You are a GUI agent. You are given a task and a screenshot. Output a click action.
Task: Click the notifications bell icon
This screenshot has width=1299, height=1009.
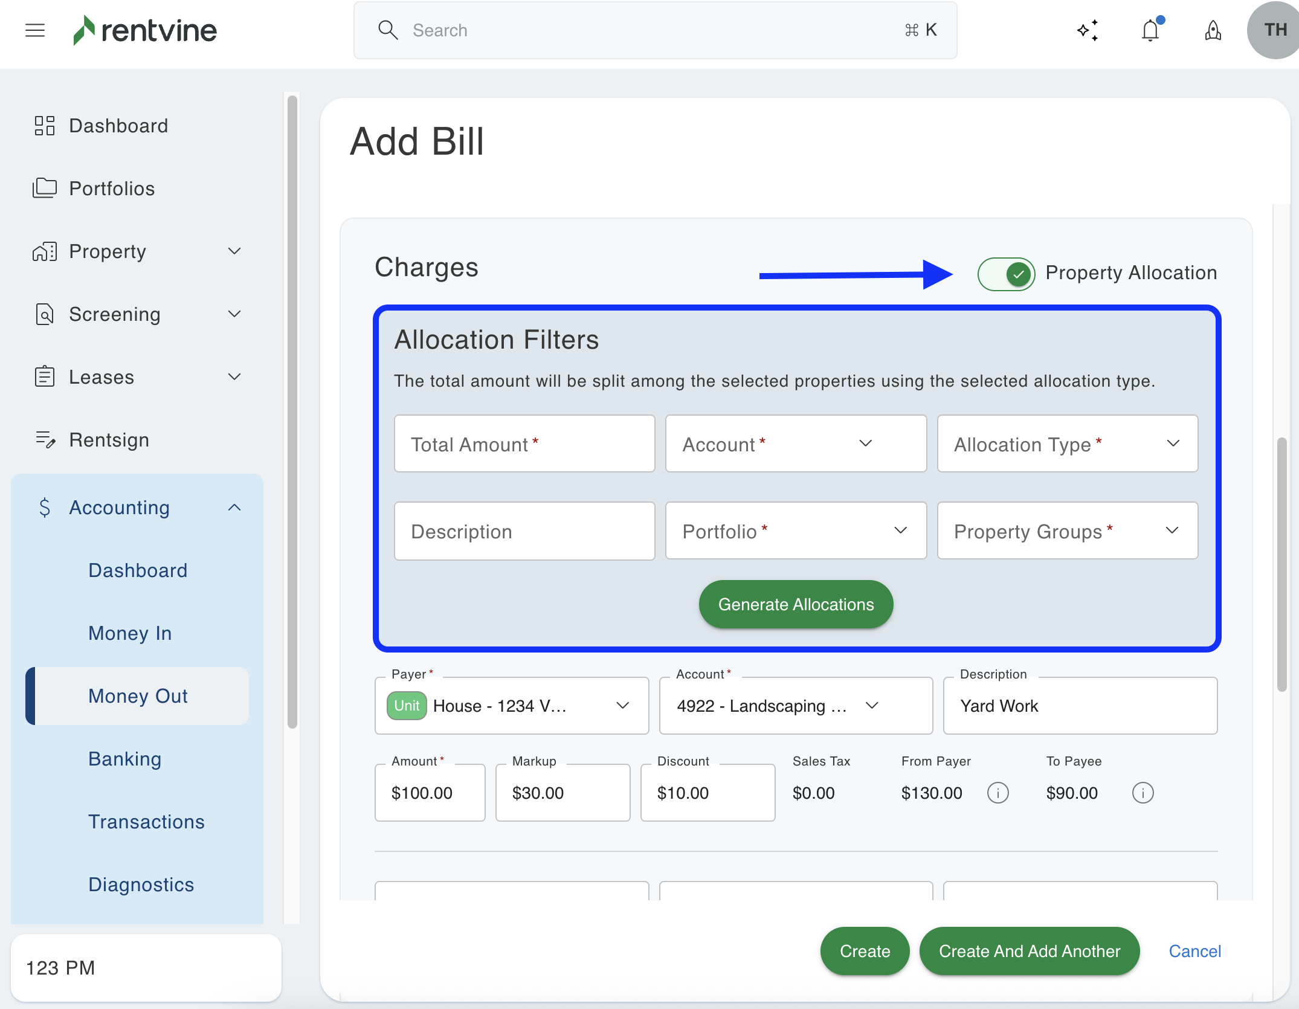click(x=1150, y=30)
